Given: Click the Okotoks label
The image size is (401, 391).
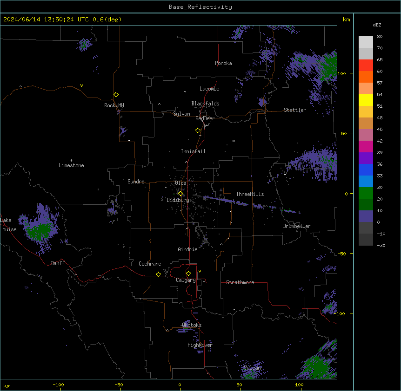Looking at the screenshot, I should 192,325.
